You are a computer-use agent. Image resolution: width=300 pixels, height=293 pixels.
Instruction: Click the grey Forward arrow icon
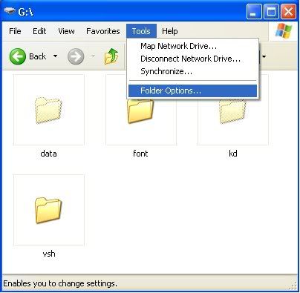pos(76,56)
